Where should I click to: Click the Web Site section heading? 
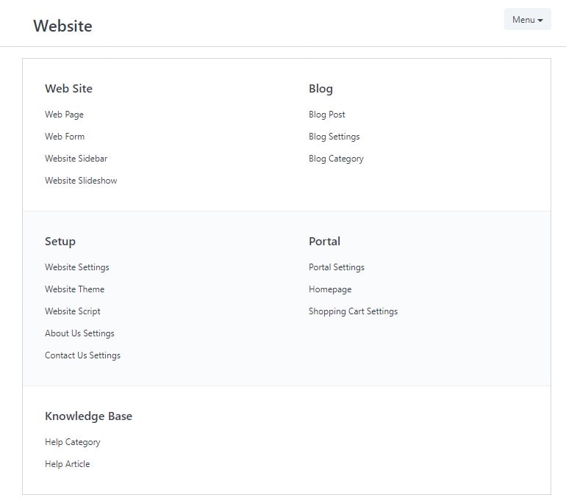pyautogui.click(x=68, y=89)
